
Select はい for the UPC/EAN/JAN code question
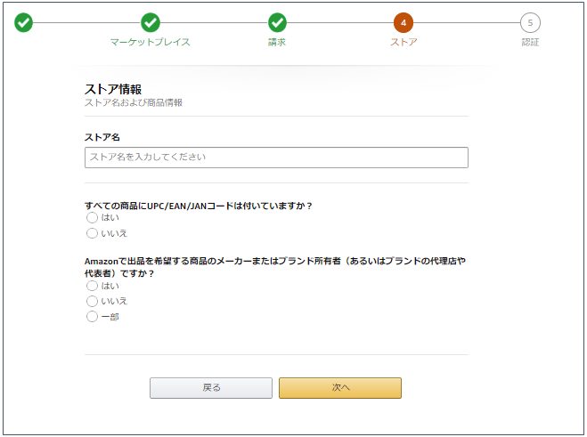click(92, 217)
